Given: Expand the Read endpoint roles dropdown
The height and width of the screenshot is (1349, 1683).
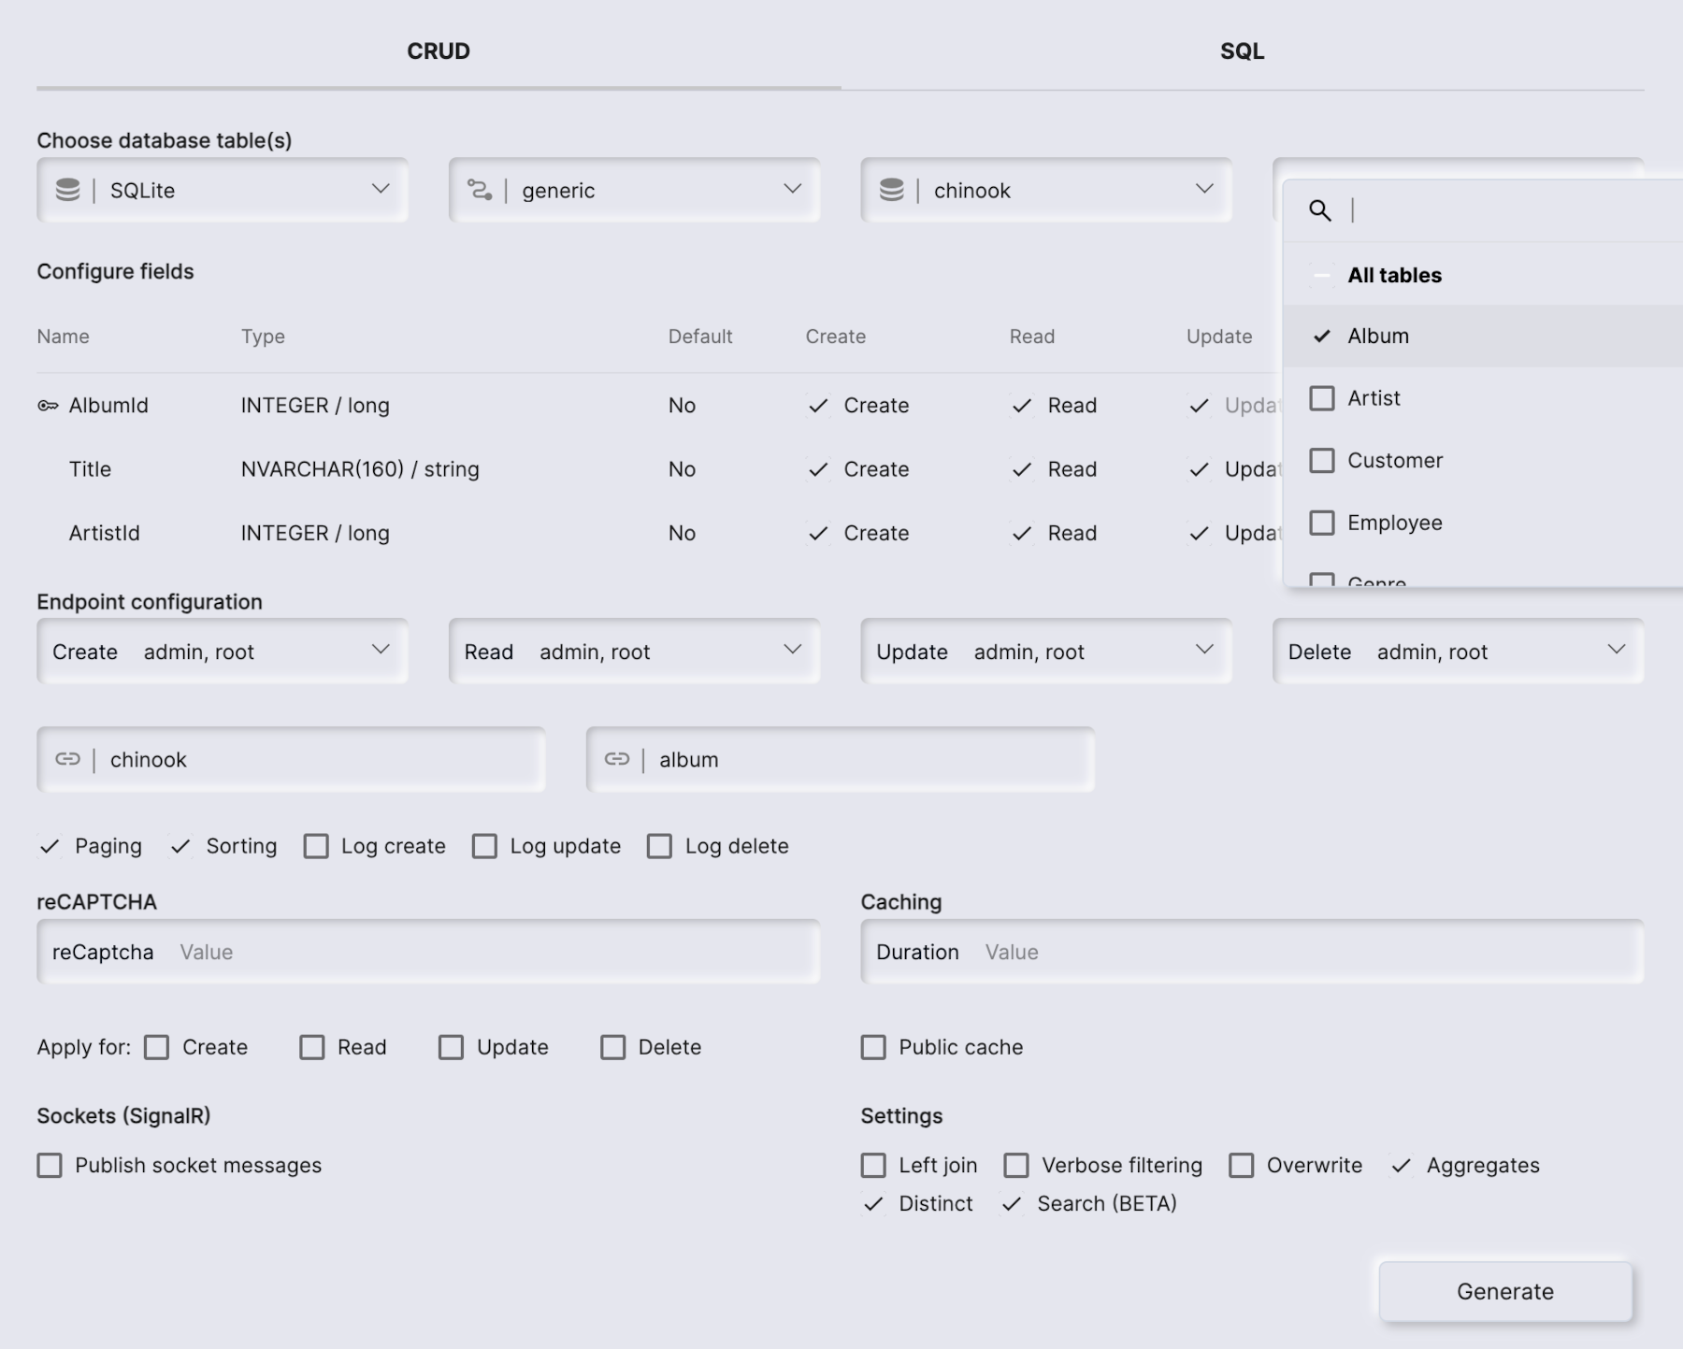Looking at the screenshot, I should point(793,651).
